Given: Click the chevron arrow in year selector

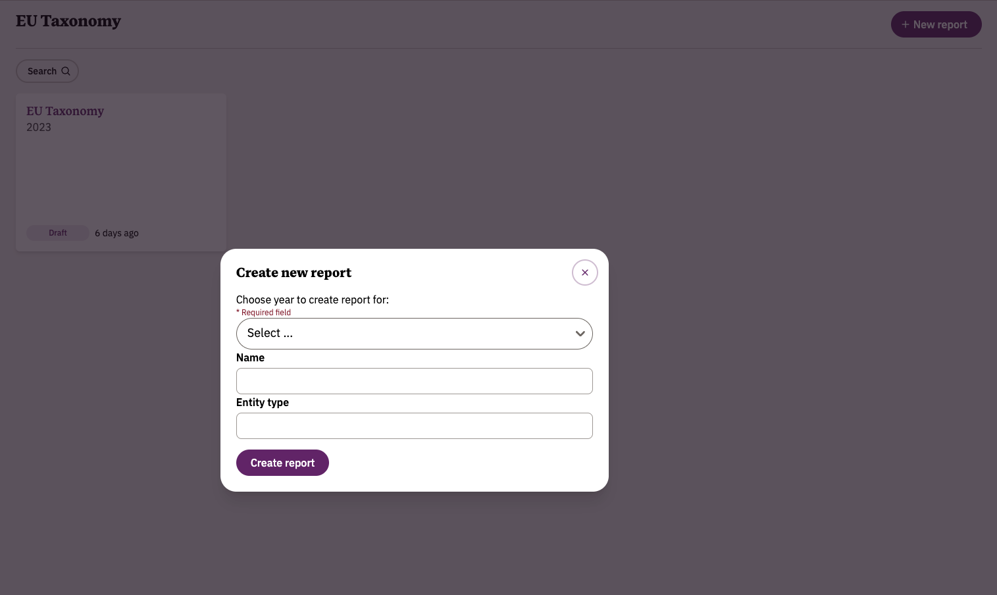Looking at the screenshot, I should coord(580,334).
